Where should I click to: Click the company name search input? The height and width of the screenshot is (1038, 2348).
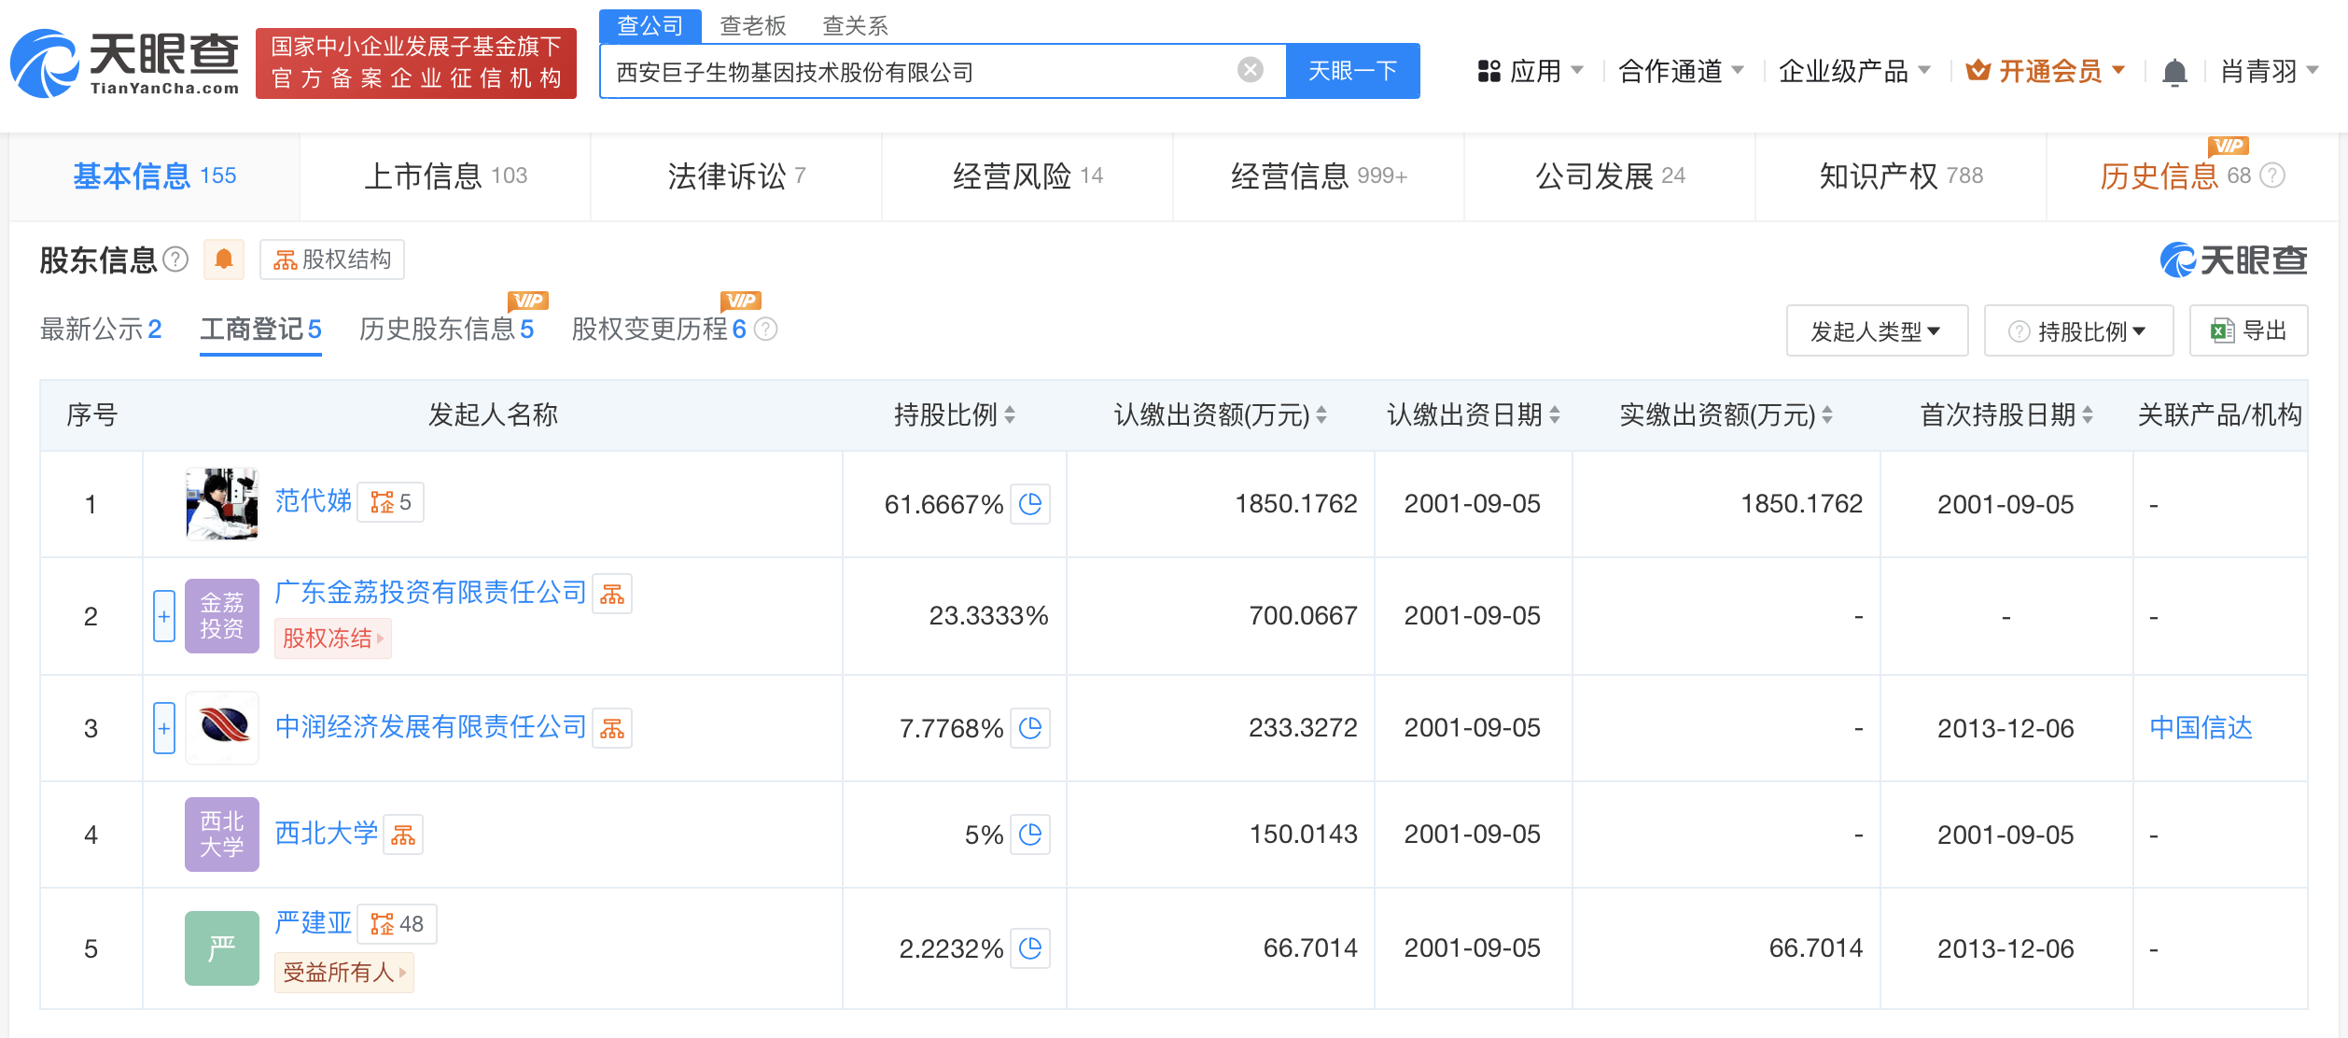pyautogui.click(x=919, y=71)
